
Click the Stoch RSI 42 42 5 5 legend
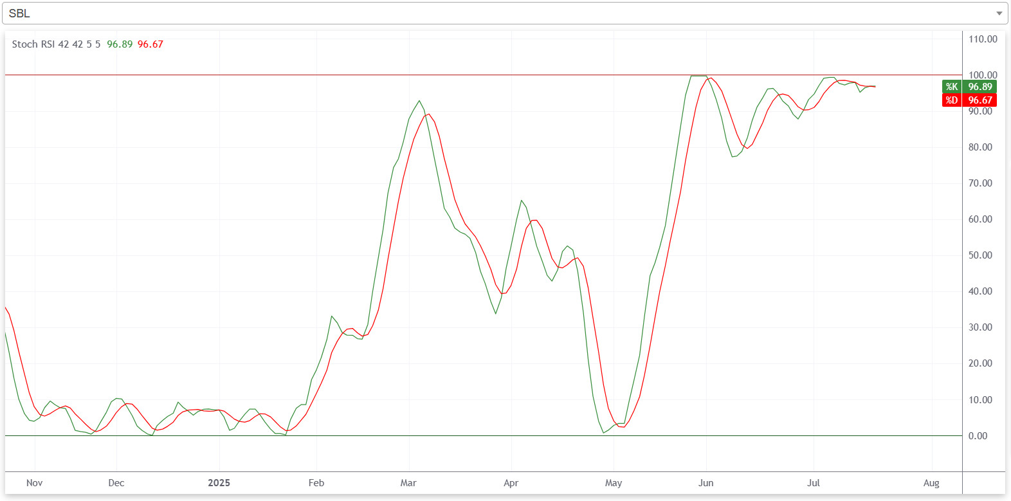click(56, 44)
